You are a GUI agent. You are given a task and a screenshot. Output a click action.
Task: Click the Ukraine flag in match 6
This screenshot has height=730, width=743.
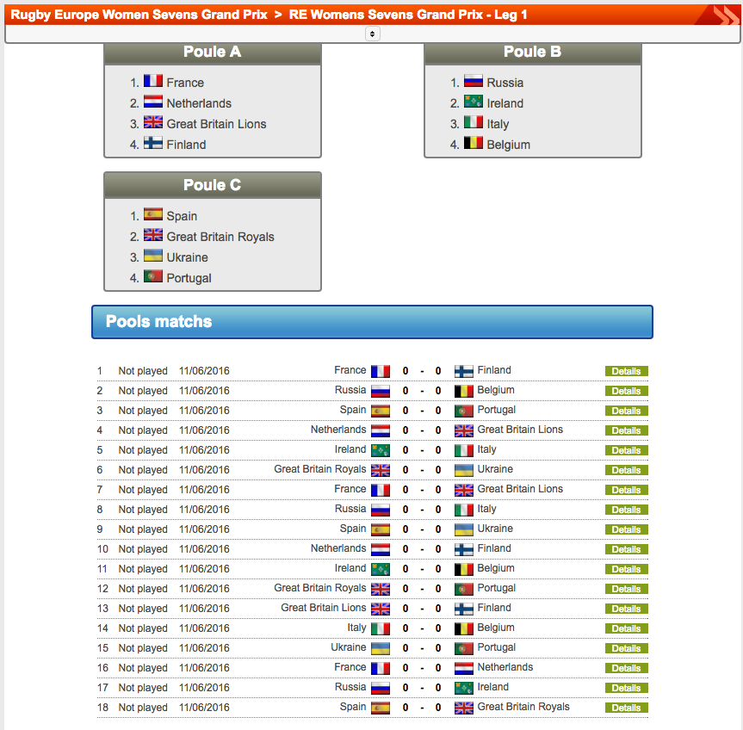click(464, 470)
